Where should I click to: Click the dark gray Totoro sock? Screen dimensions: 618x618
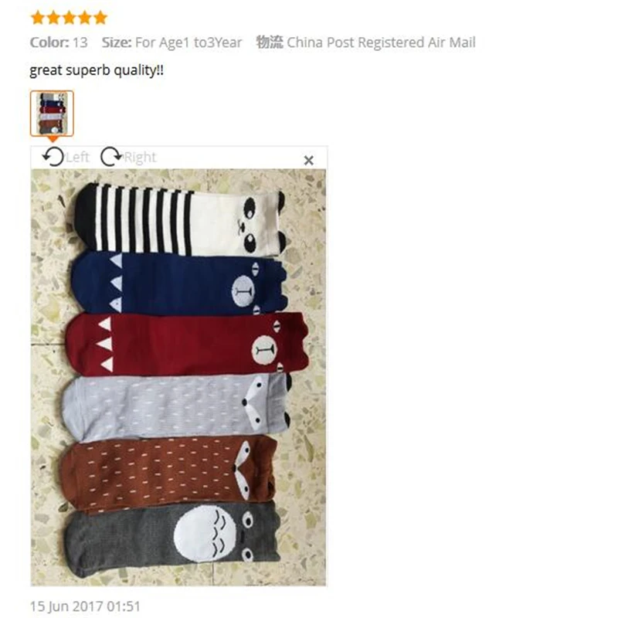pos(172,540)
